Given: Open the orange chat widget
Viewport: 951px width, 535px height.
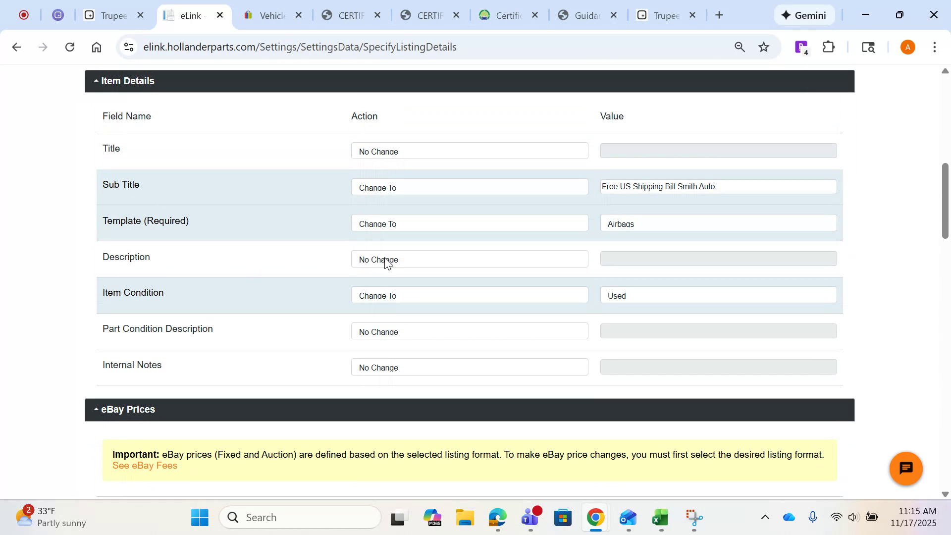Looking at the screenshot, I should click(x=905, y=468).
